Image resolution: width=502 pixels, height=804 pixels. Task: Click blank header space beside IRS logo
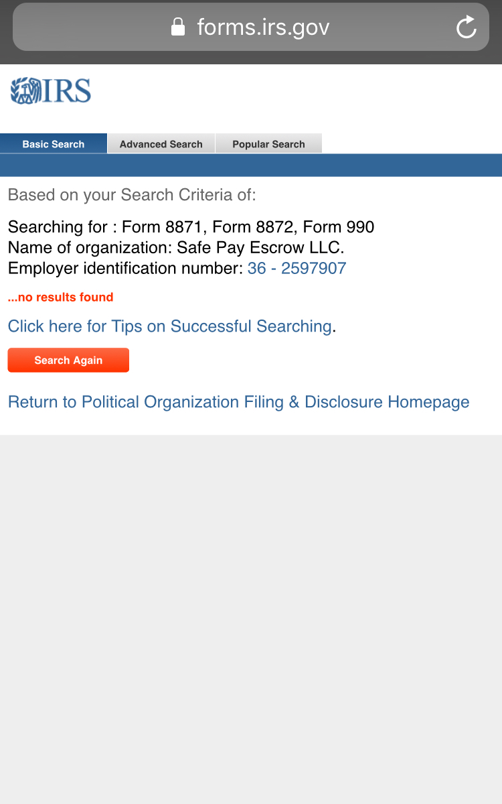(x=295, y=94)
